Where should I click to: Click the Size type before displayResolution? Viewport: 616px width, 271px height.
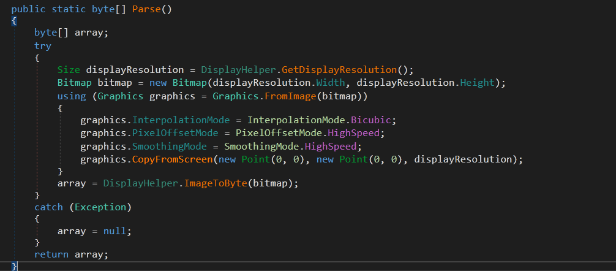69,69
